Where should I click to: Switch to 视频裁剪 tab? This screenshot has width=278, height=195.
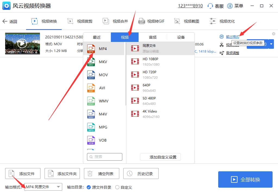coord(80,21)
